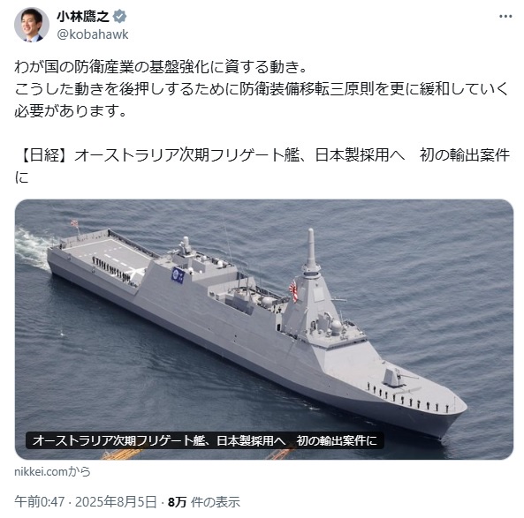The width and height of the screenshot is (524, 518).
Task: Open the 8万 件の表示 view count
Action: [x=203, y=501]
